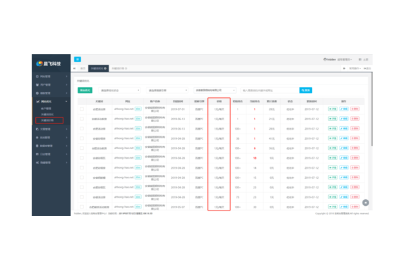Click the hidden user avatar icon
Viewport: 405px width, 270px height.
coord(325,59)
